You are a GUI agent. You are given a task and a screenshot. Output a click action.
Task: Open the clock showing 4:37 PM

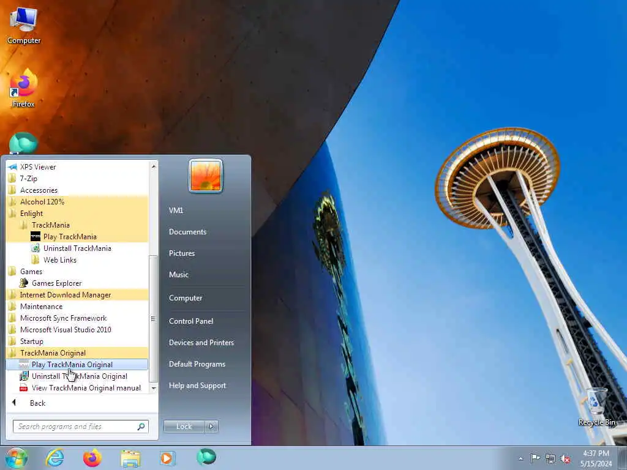point(596,458)
